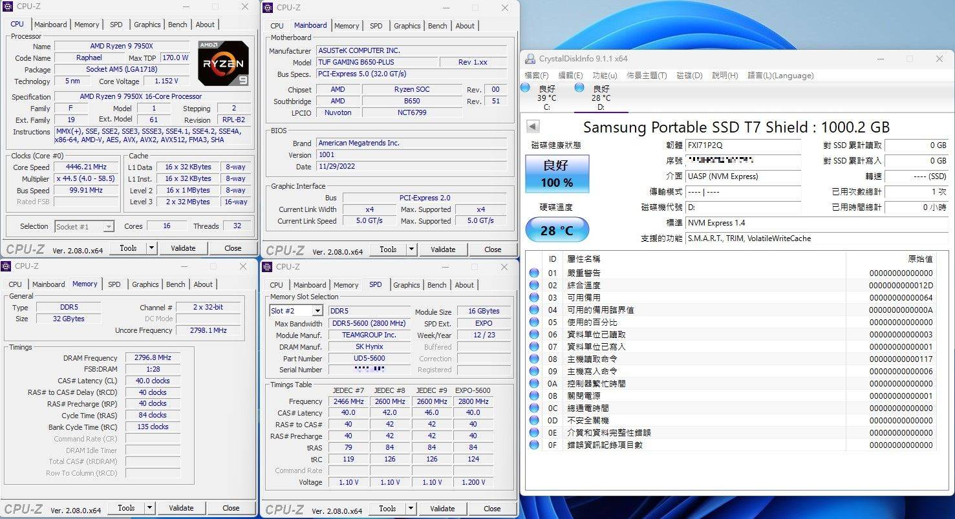Open the 功能(u) menu in CrystalDiskInfo
The width and height of the screenshot is (955, 519).
tap(605, 75)
